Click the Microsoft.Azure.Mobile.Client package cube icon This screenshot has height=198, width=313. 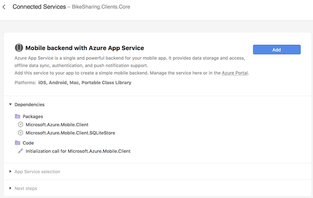[x=20, y=124]
